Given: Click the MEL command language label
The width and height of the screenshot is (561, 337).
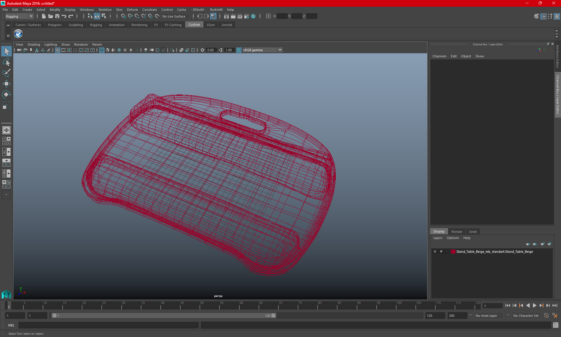Looking at the screenshot, I should [11, 325].
